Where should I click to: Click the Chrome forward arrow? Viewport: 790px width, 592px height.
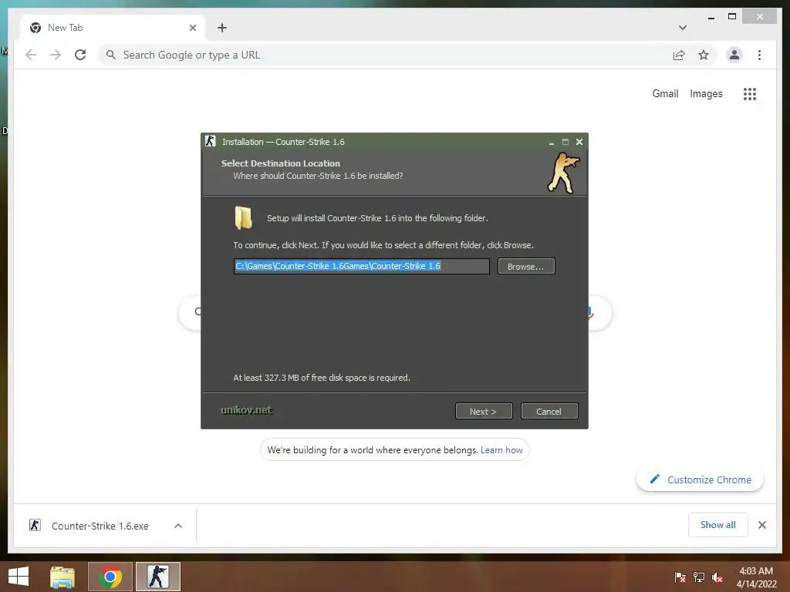[x=56, y=55]
